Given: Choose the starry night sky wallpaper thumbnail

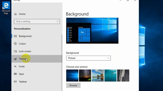Looking at the screenshot, I should [x=85, y=76].
